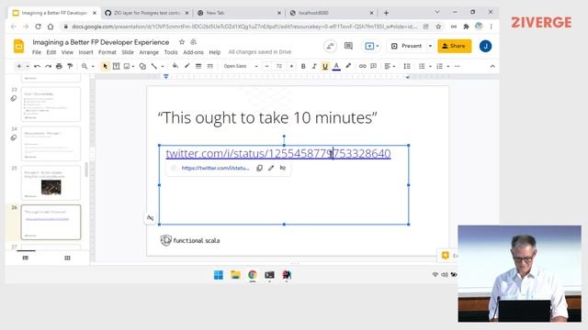Click the add comment toolbar icon
Image resolution: width=588 pixels, height=330 pixels.
click(374, 66)
